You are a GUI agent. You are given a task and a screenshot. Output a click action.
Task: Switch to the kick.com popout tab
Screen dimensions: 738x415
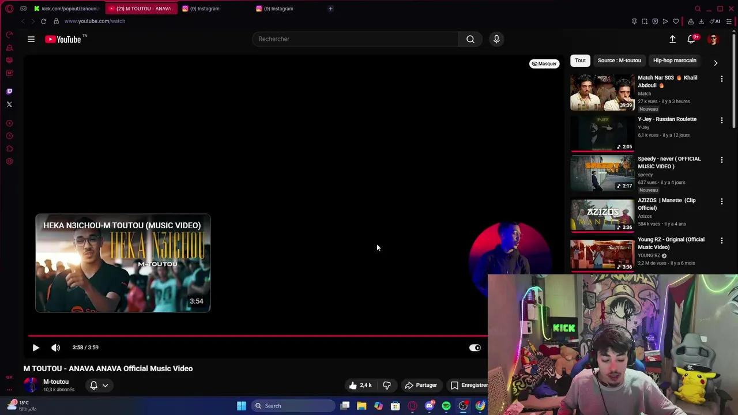point(67,9)
